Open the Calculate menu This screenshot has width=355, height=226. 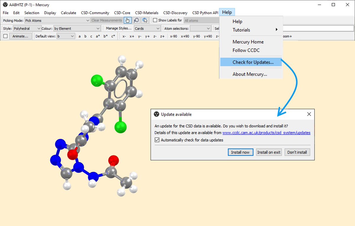[68, 13]
